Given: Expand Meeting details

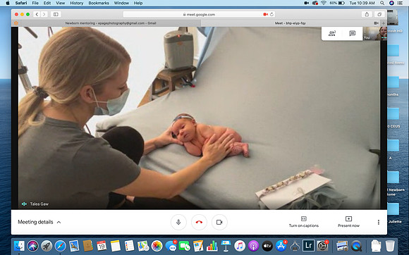Looking at the screenshot, I should (x=39, y=222).
